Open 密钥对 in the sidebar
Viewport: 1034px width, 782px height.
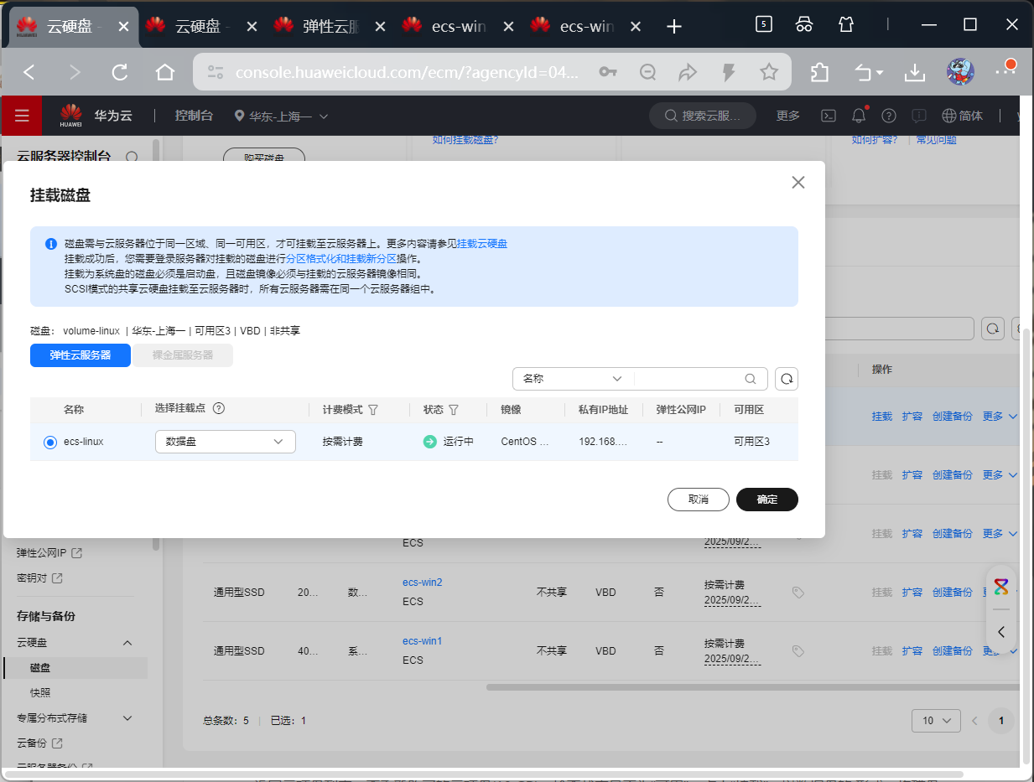tap(39, 578)
